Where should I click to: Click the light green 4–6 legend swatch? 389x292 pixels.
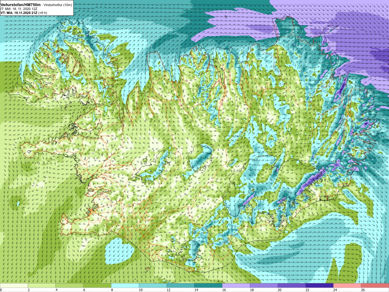point(70,286)
